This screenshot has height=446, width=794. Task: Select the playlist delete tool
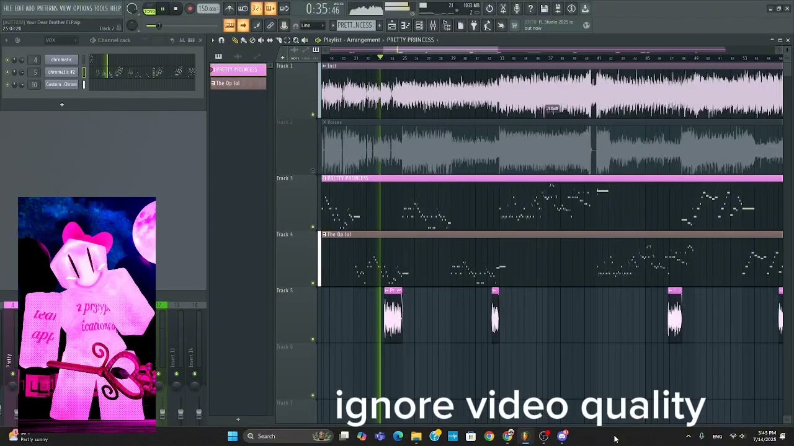pyautogui.click(x=252, y=40)
